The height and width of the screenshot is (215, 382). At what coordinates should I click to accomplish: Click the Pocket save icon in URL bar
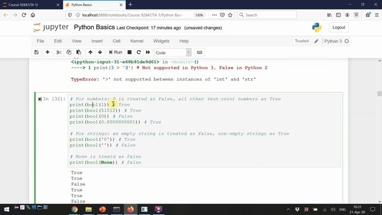[222, 15]
